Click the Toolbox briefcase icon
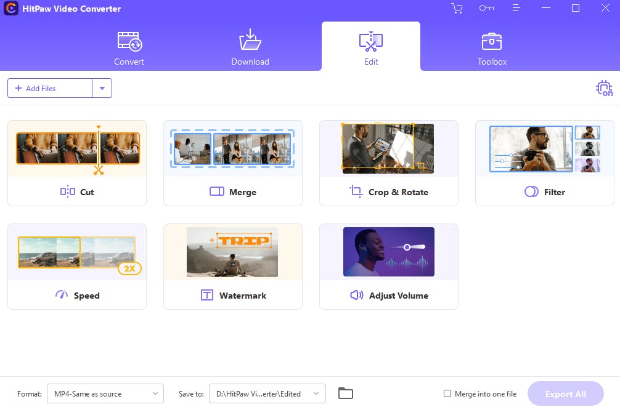 (491, 41)
